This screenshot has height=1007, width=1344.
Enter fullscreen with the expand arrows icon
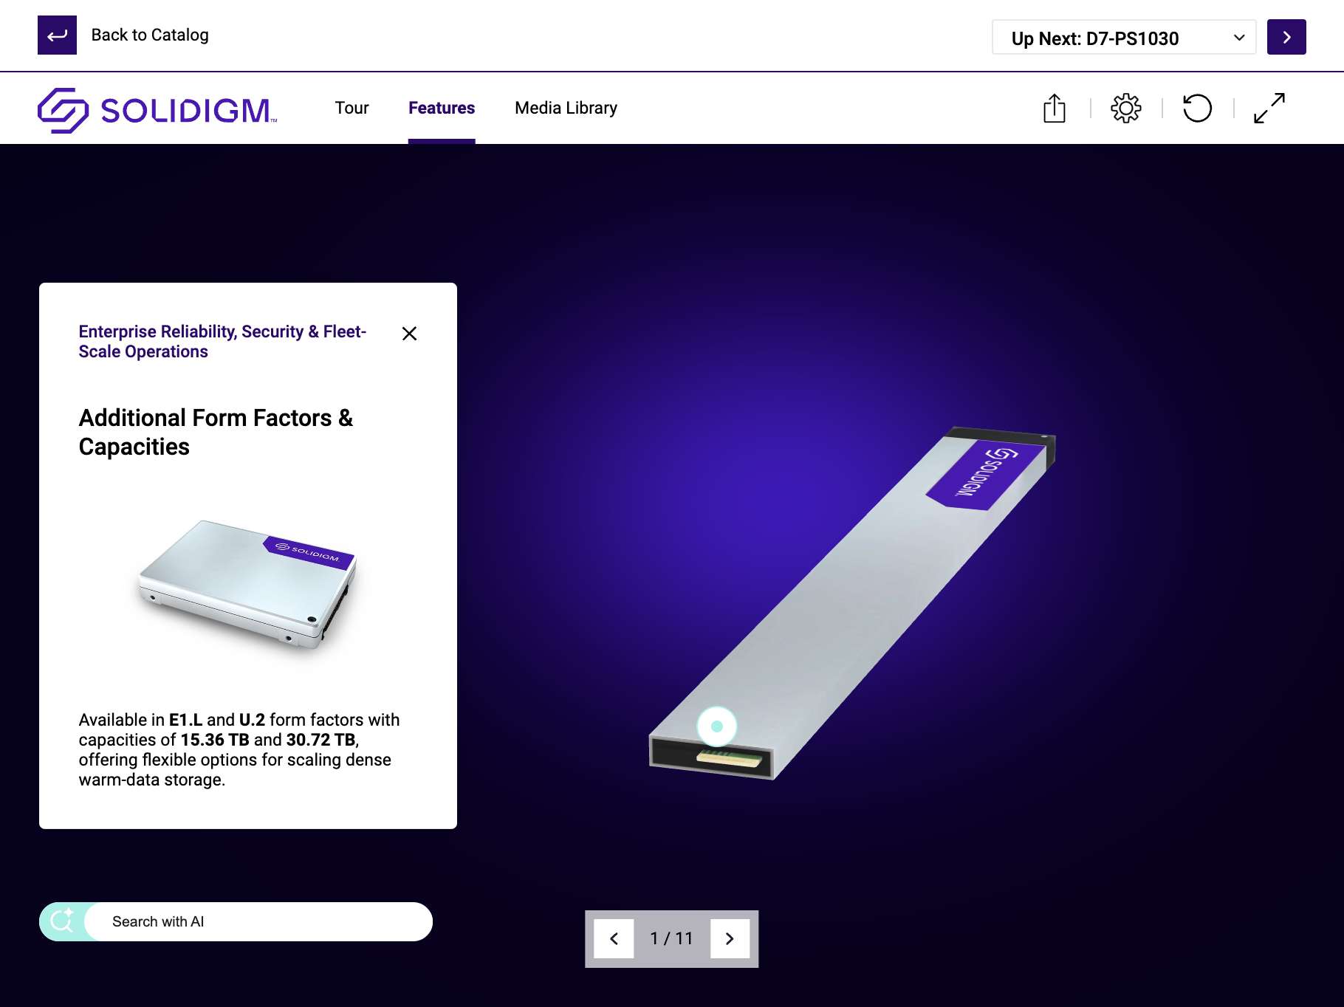tap(1269, 109)
